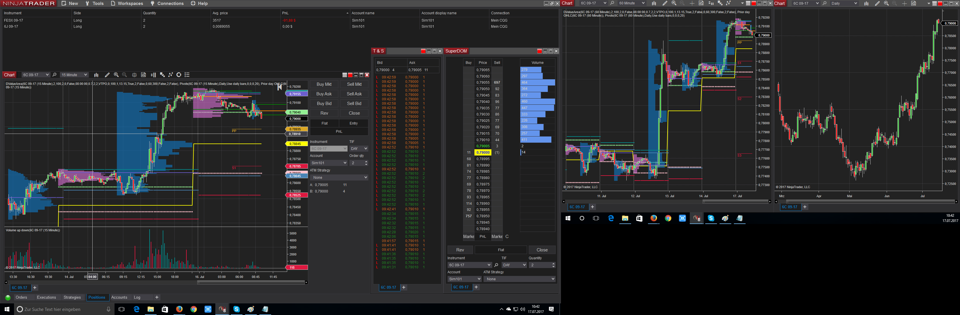Screen dimensions: 960x315
Task: Open data box in 60 Minute chart toolbar
Action: [701, 3]
